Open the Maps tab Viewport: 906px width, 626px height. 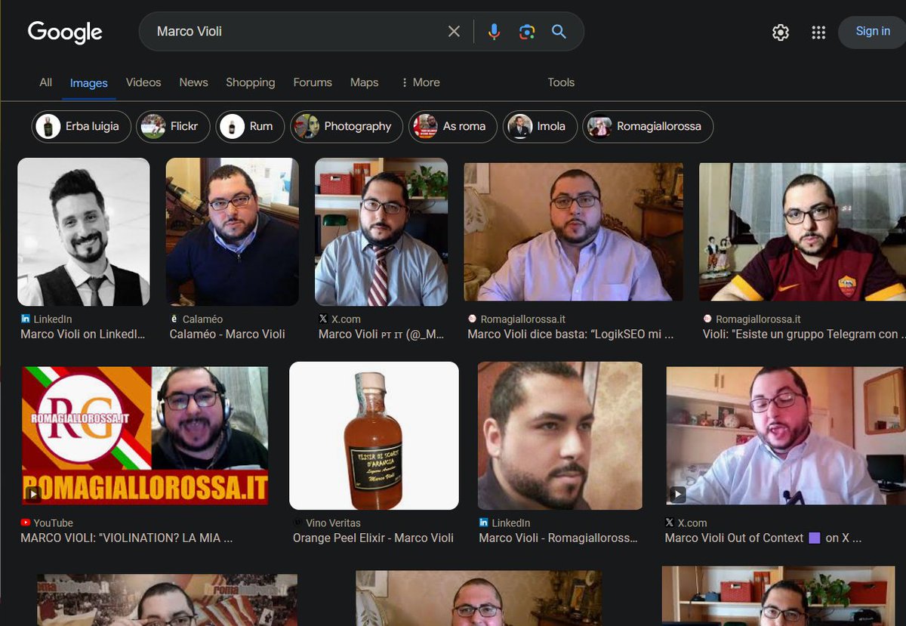364,82
